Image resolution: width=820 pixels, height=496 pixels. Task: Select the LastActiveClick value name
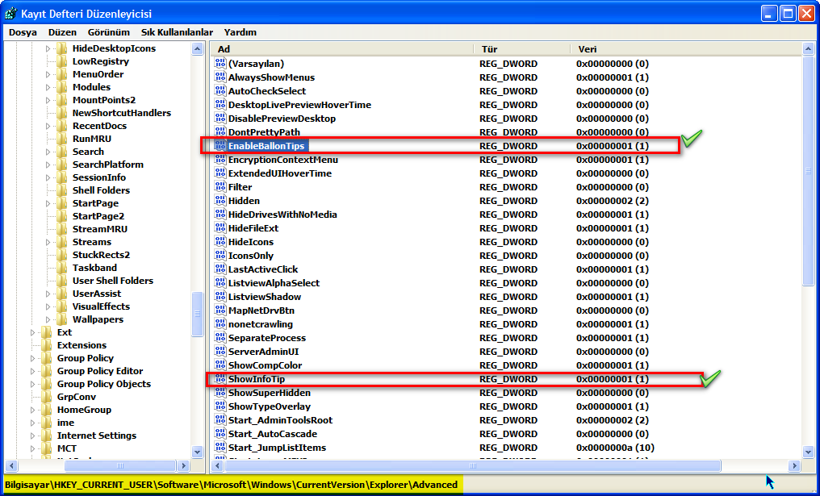(x=263, y=269)
